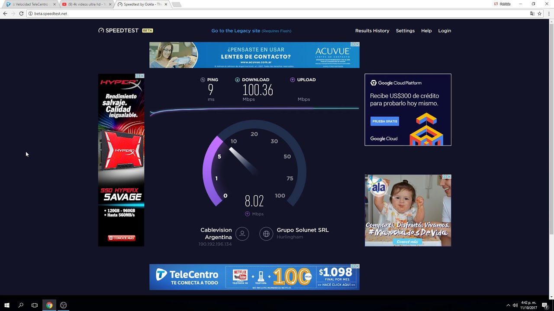
Task: Click the ping value 9
Action: point(211,90)
